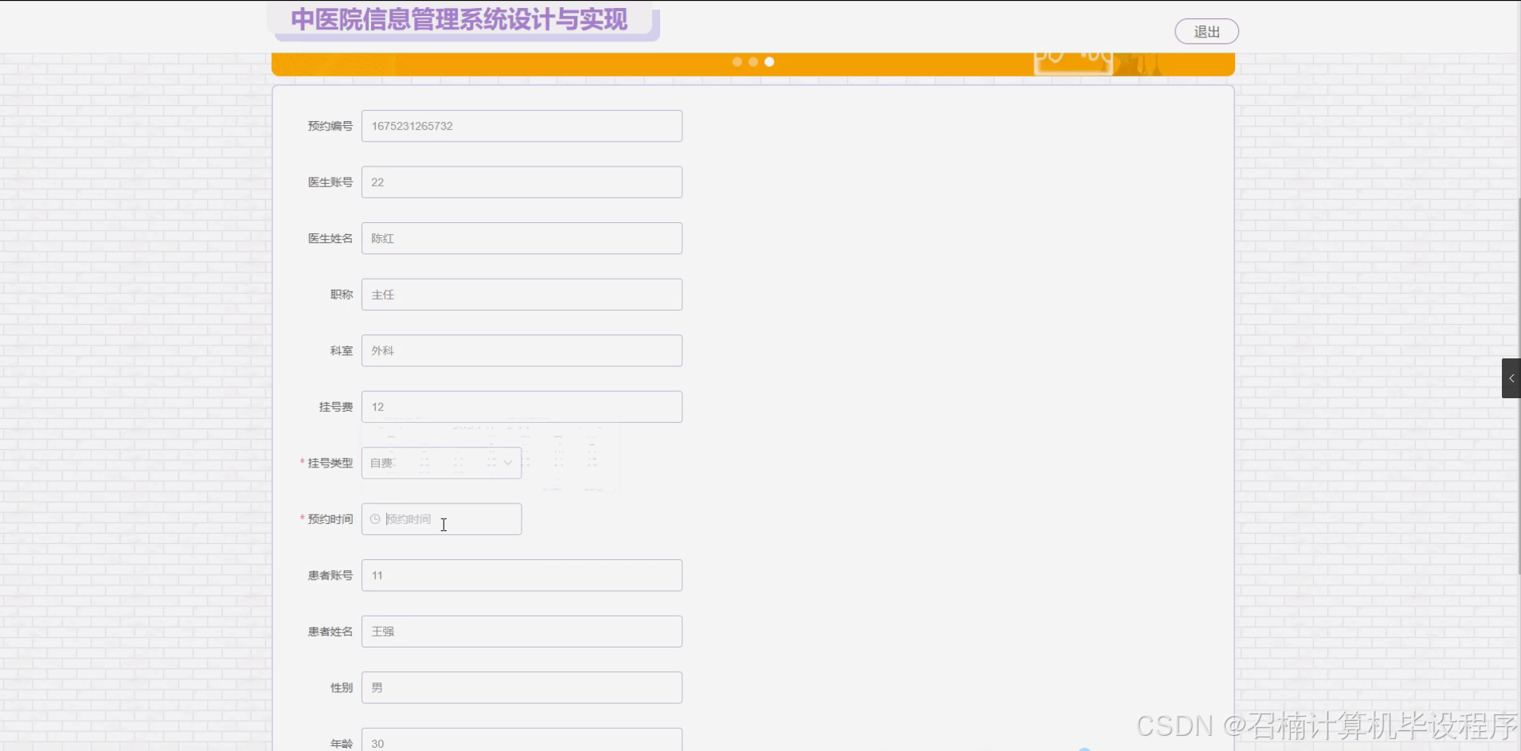Click the 预约时间 label
Image resolution: width=1521 pixels, height=751 pixels.
coord(330,519)
